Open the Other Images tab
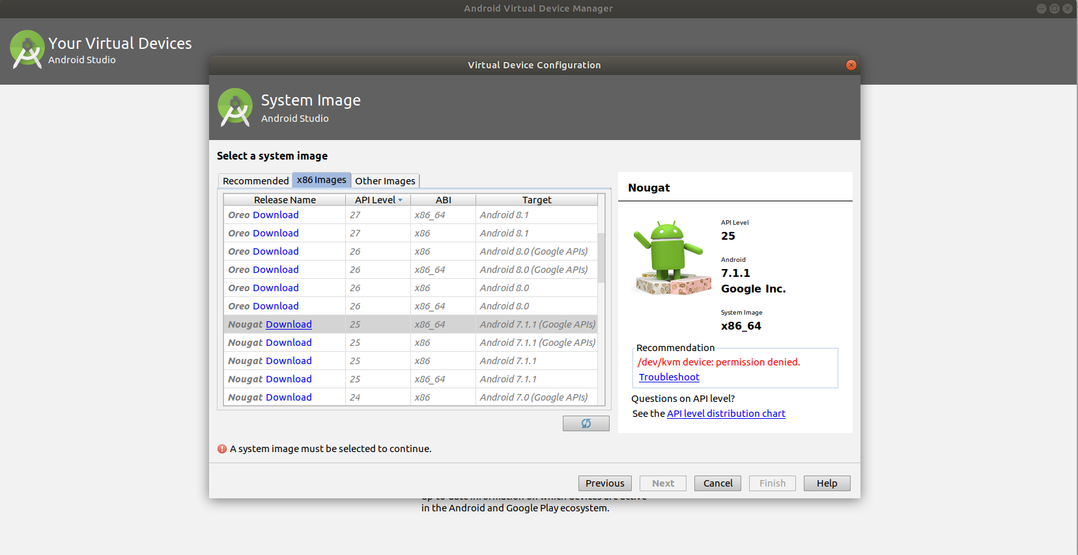Image resolution: width=1078 pixels, height=555 pixels. (385, 181)
